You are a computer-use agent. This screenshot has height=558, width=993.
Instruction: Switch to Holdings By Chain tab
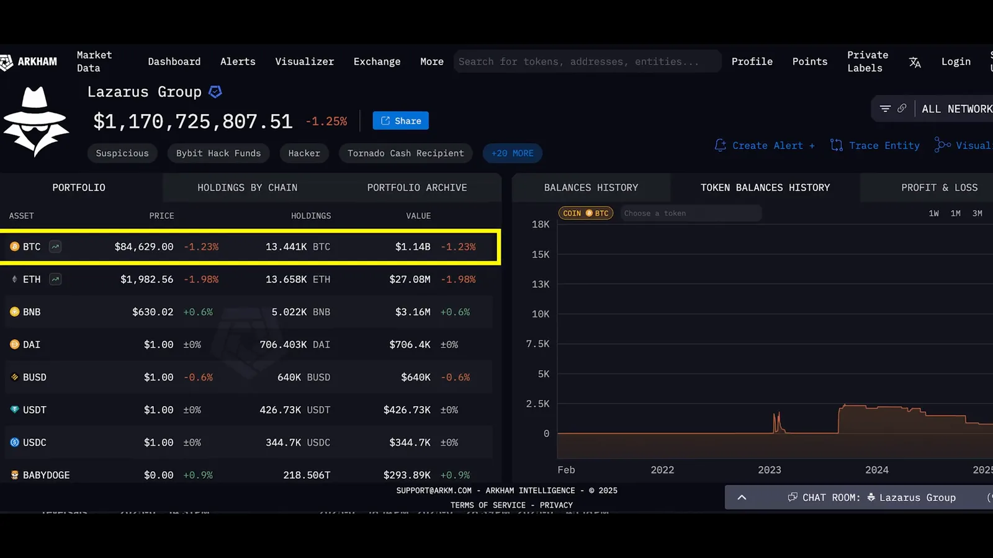point(248,187)
